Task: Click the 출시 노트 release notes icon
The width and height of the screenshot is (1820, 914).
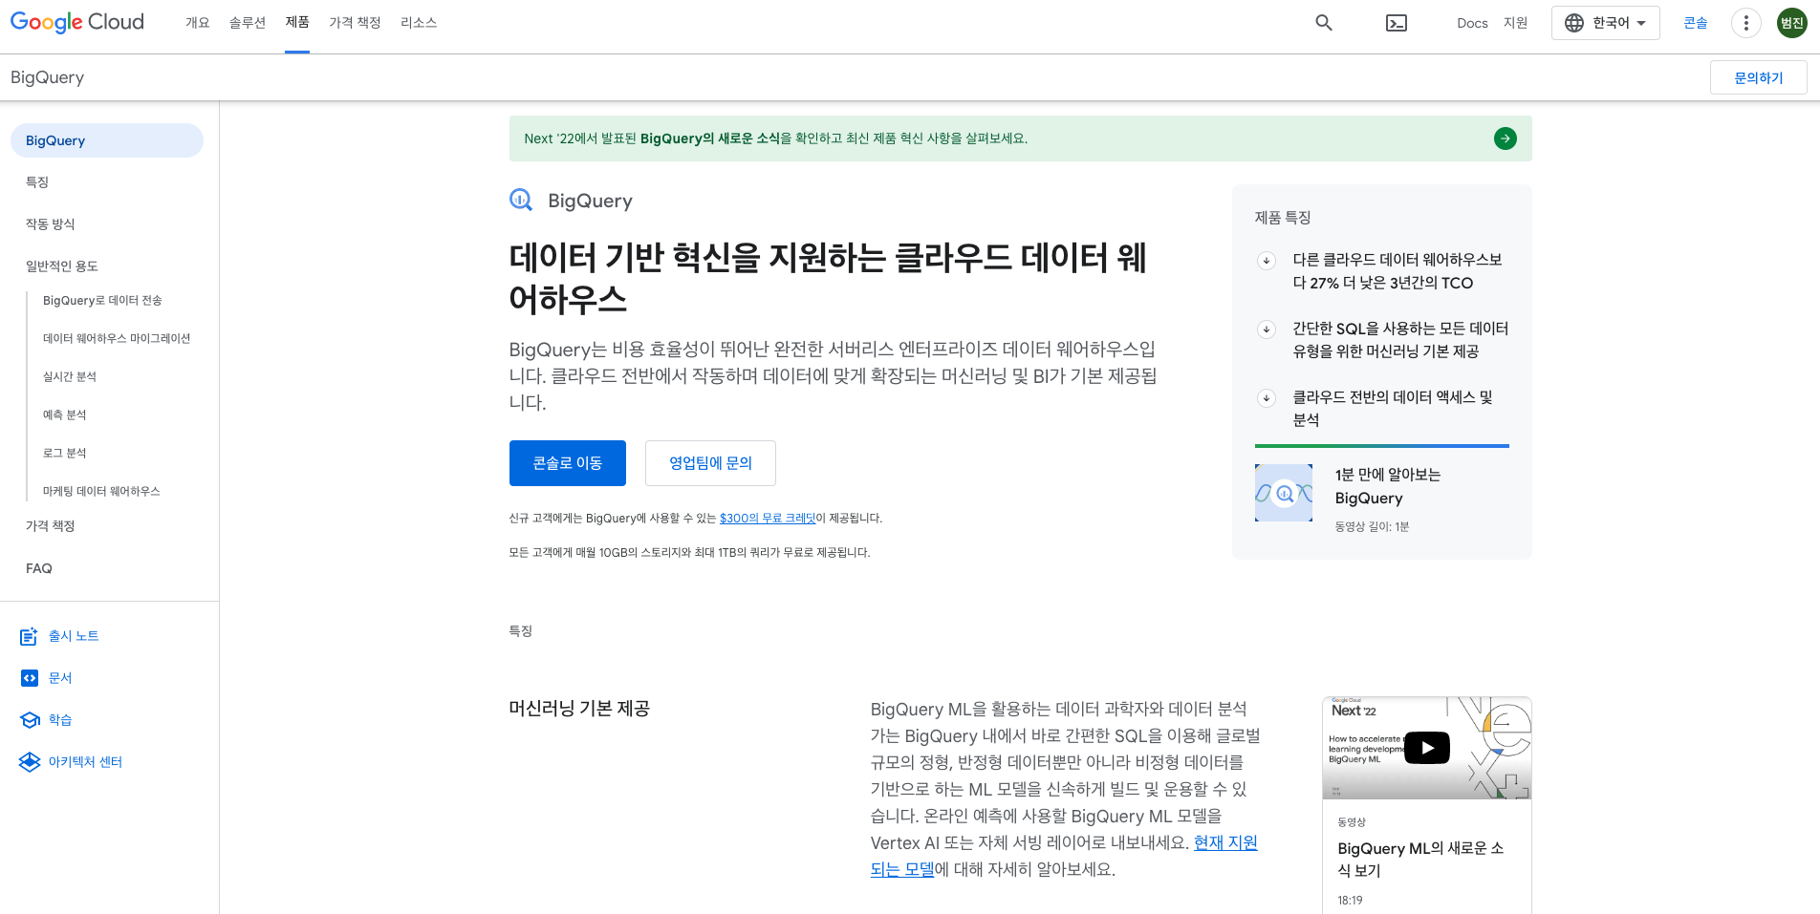Action: pos(30,636)
